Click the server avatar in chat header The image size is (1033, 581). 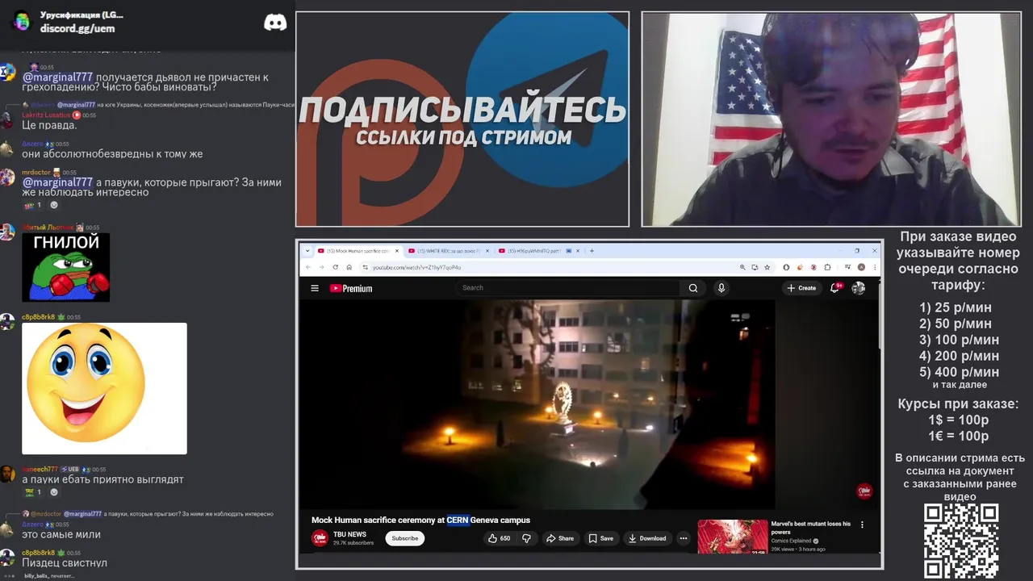tap(22, 22)
